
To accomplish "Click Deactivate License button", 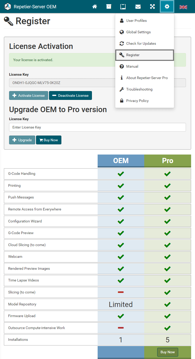I will (70, 95).
